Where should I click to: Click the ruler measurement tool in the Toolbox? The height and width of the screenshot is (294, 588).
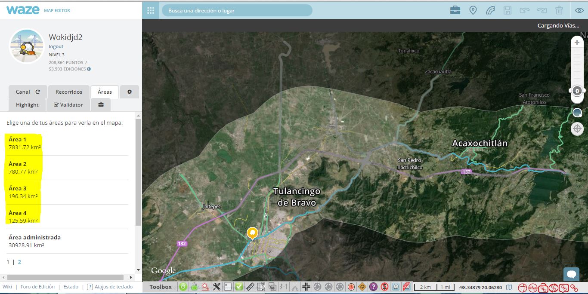coord(251,287)
